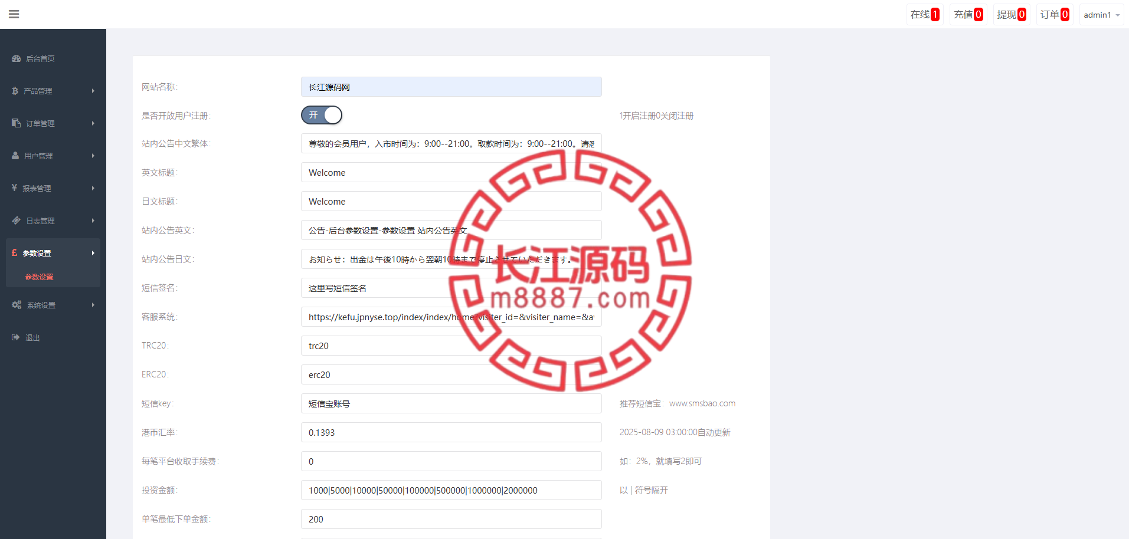Click the 单笔最低下单金额 input with 200
The width and height of the screenshot is (1129, 539).
[451, 519]
